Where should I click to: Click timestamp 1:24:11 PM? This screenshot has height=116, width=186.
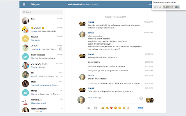tap(149, 83)
